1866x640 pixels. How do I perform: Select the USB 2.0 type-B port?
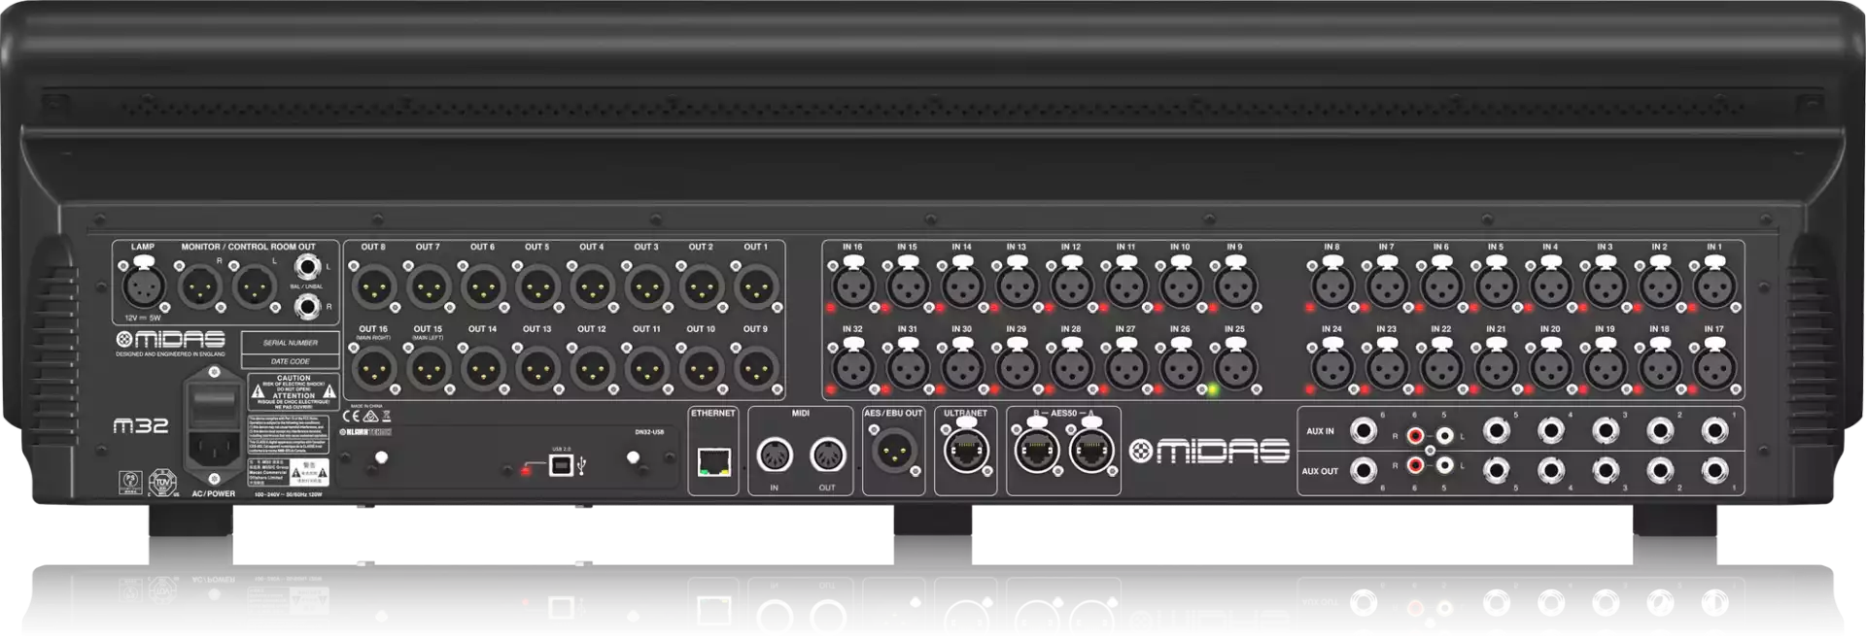pyautogui.click(x=561, y=466)
